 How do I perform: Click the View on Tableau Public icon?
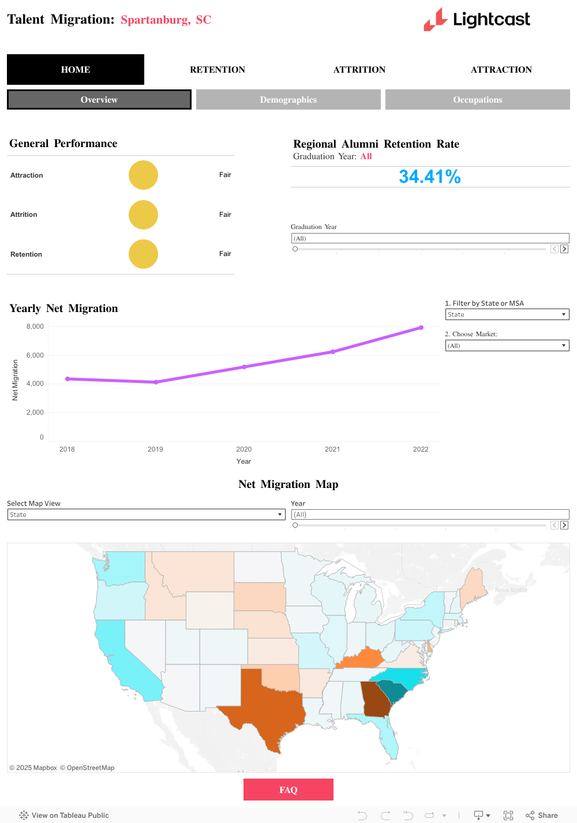(x=24, y=815)
